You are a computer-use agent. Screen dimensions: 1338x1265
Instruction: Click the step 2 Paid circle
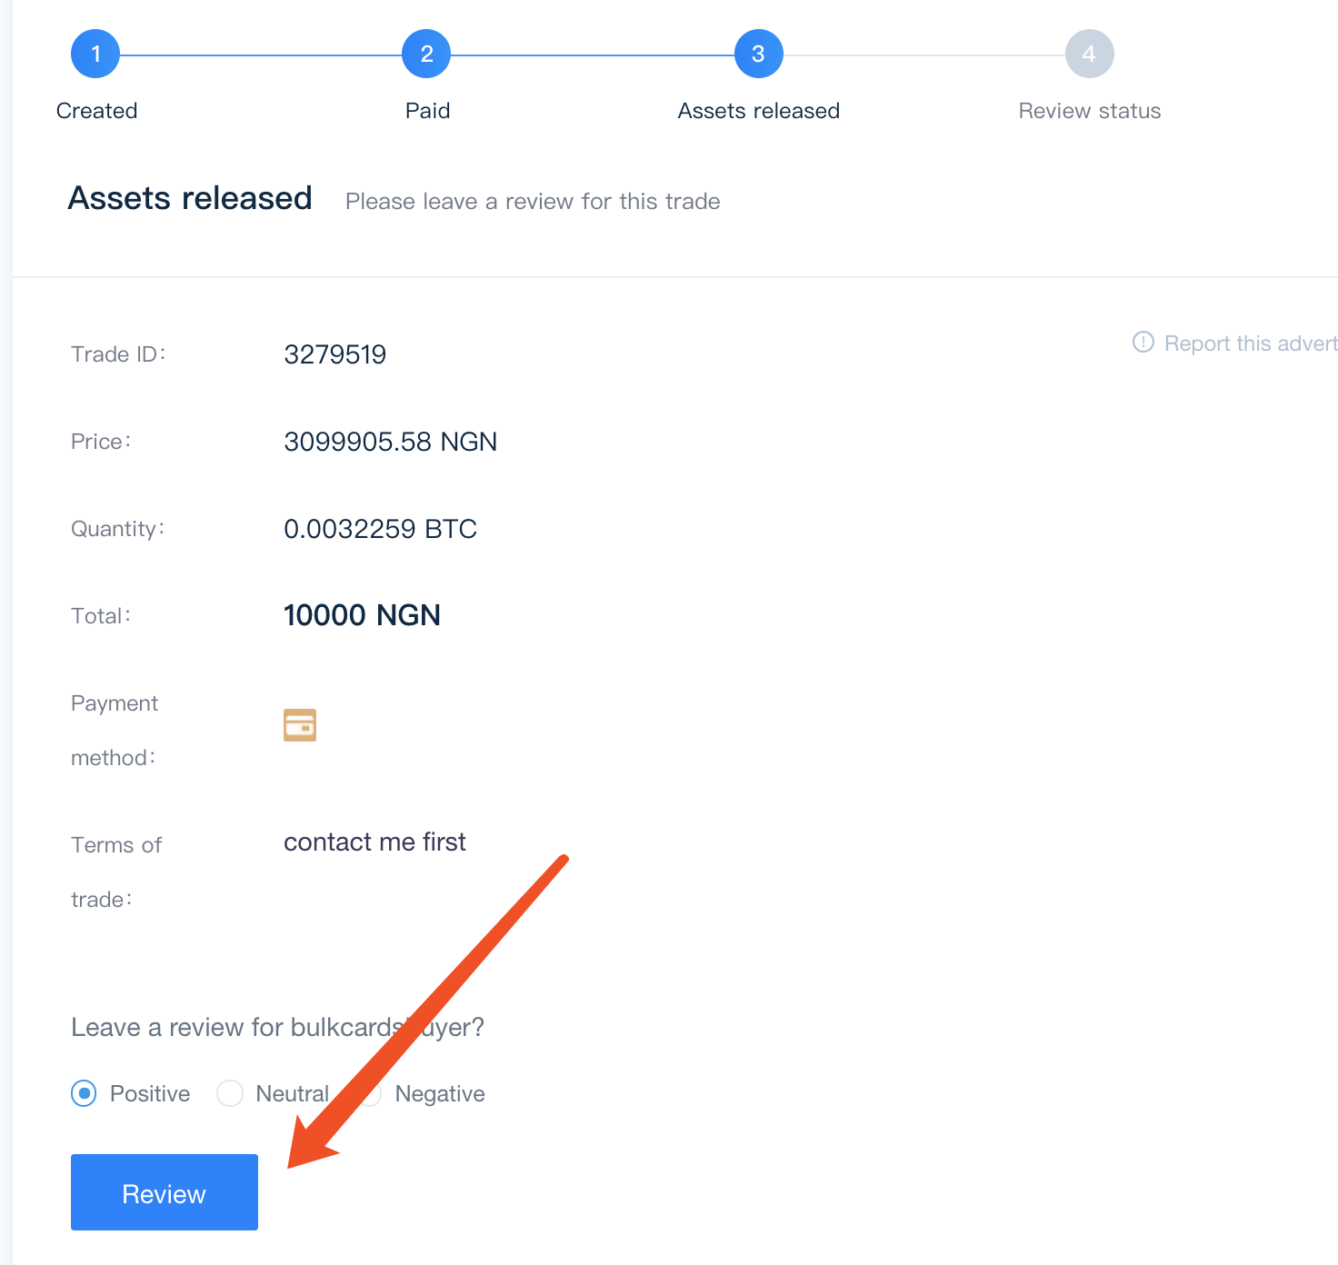point(426,54)
